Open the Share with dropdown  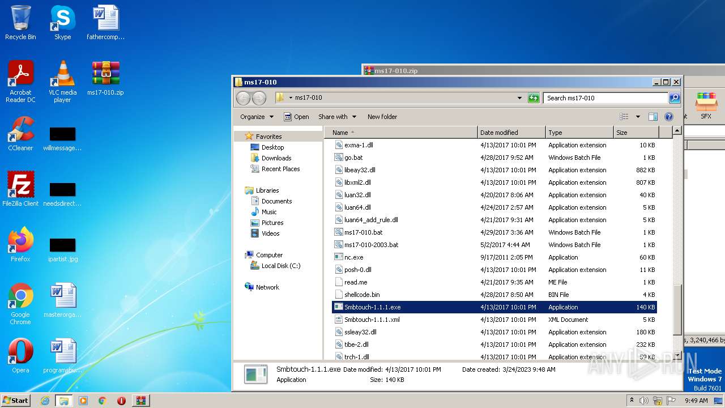(x=337, y=117)
